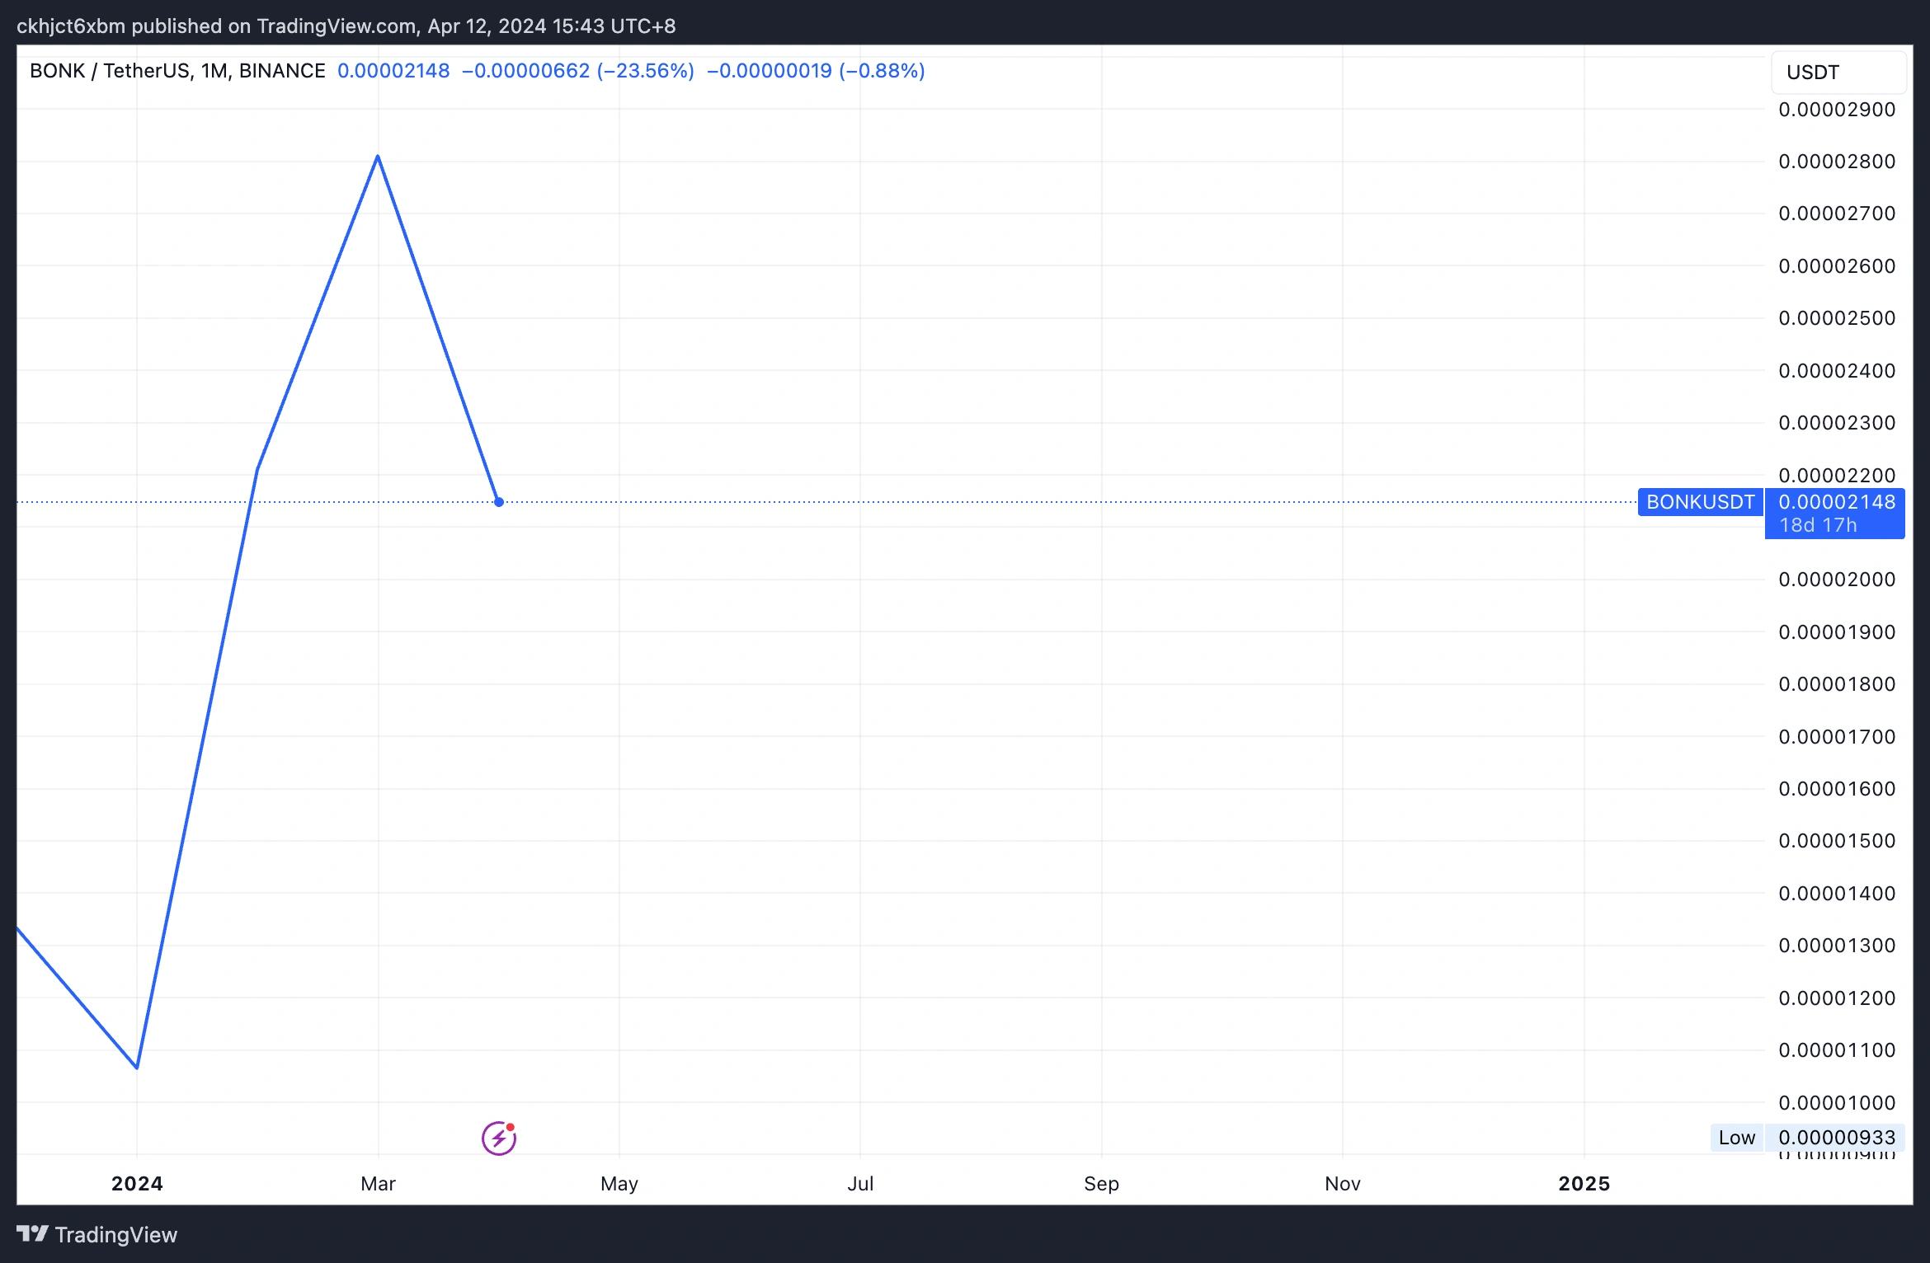
Task: Click the 2025 label on time axis
Action: tap(1584, 1184)
